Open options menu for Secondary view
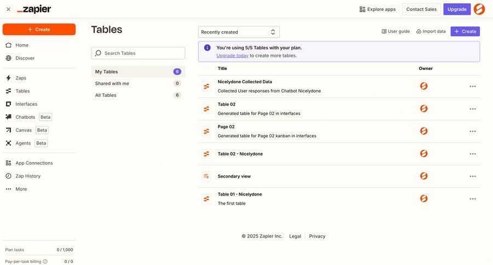Image resolution: width=493 pixels, height=265 pixels. click(x=473, y=176)
